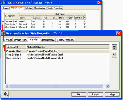Image resolution: width=123 pixels, height=100 pixels.
Task: Click Mirror No cell for Concrete Shell
Action: click(x=60, y=21)
